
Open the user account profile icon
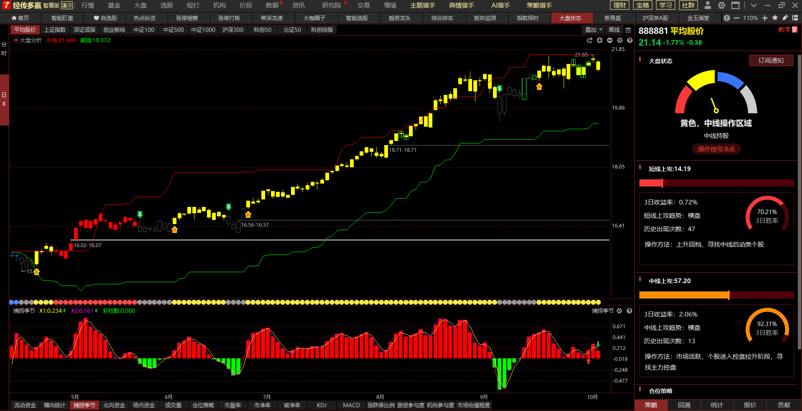pos(707,5)
